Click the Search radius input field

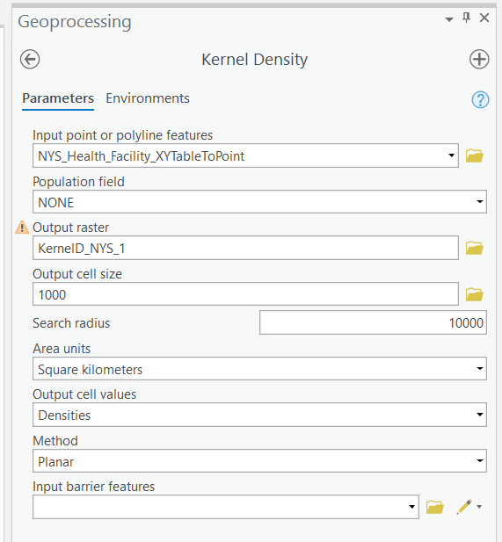coord(373,323)
